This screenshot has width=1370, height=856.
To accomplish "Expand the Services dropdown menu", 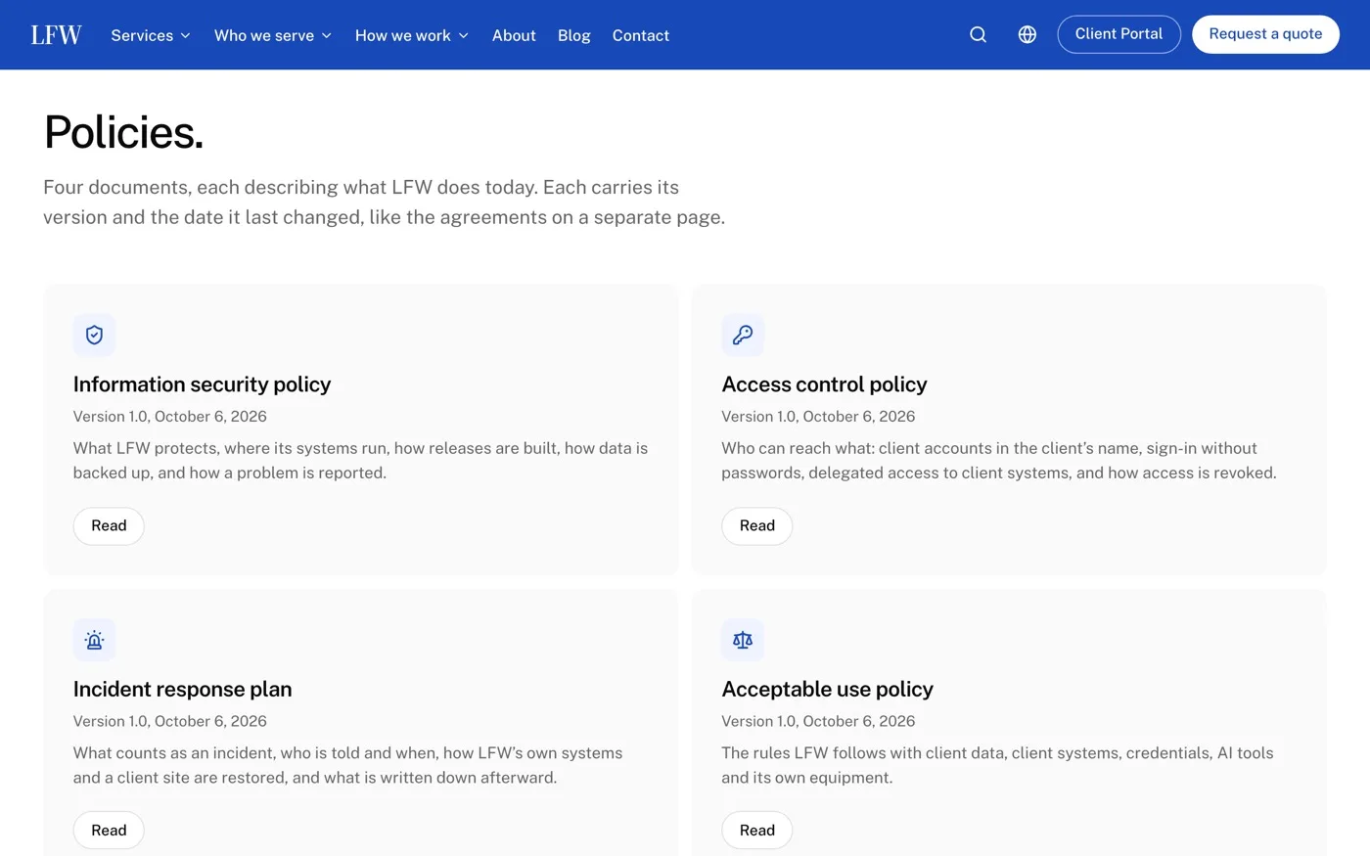I will (x=151, y=35).
